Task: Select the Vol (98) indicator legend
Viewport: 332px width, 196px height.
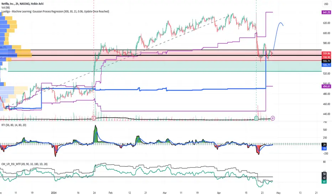Action: point(5,7)
